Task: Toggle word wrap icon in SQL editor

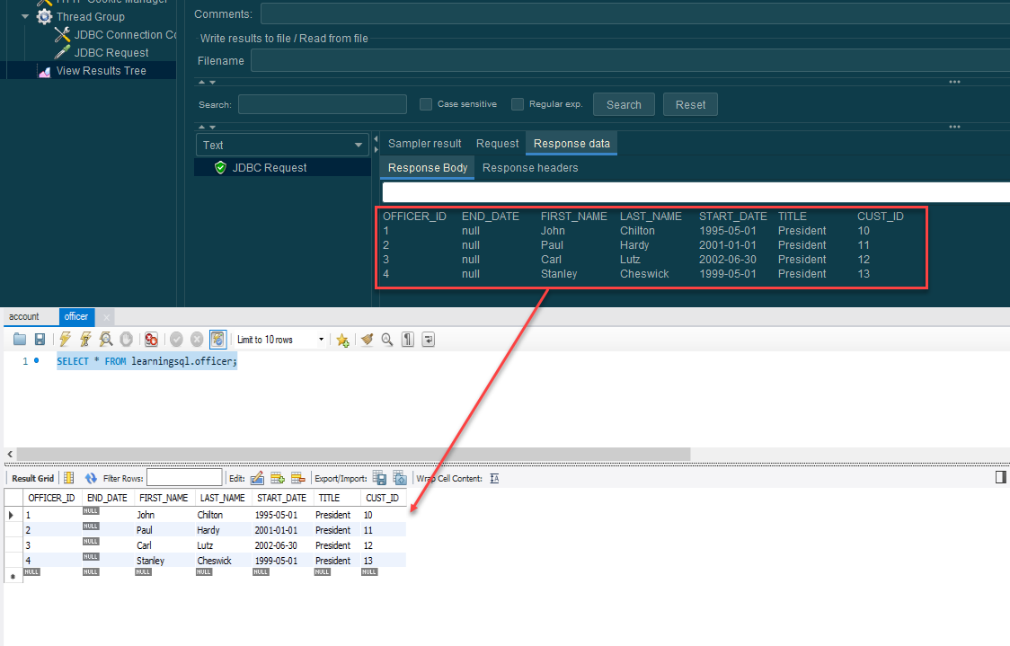Action: (x=429, y=340)
